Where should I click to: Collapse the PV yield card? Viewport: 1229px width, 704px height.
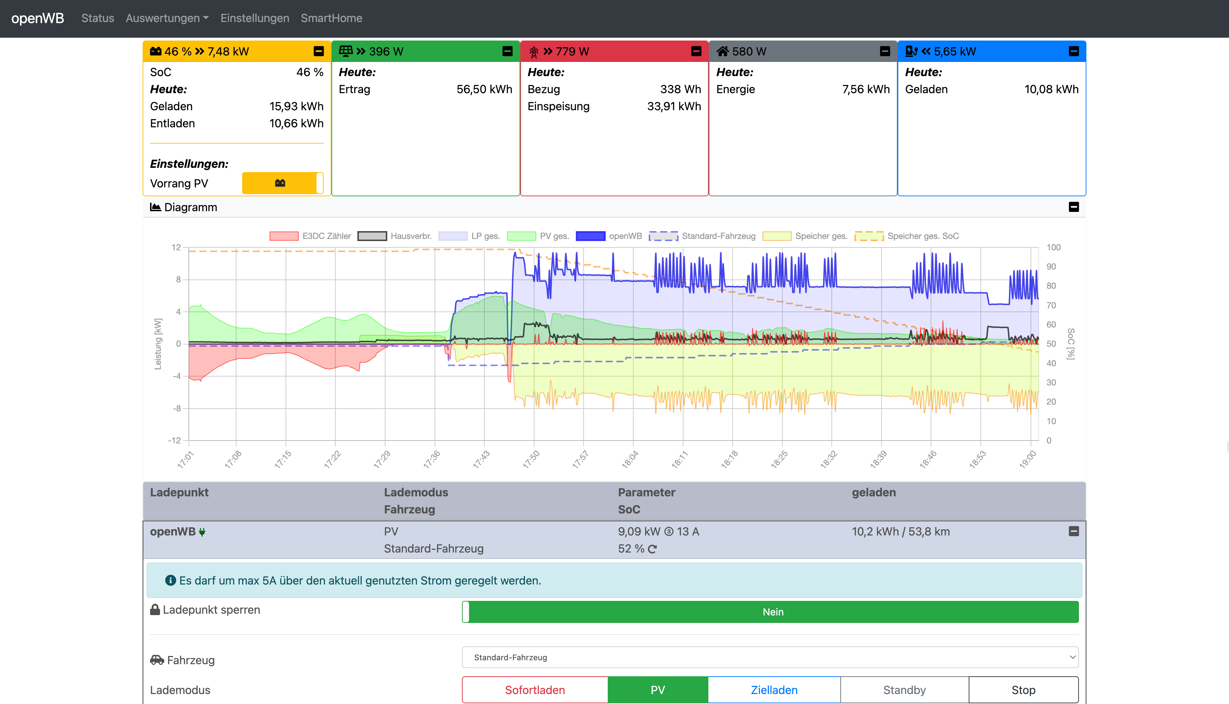(507, 51)
